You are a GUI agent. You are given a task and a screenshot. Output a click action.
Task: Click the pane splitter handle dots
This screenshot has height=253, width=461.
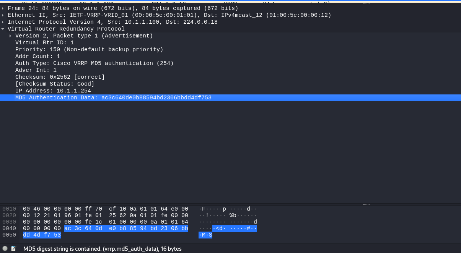point(366,204)
